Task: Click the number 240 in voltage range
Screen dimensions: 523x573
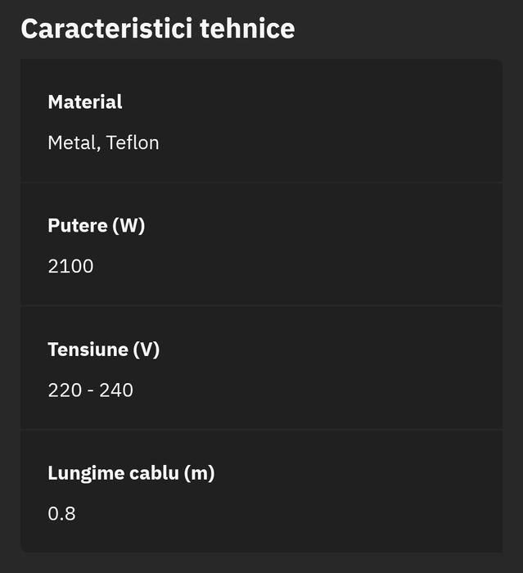Action: [116, 390]
